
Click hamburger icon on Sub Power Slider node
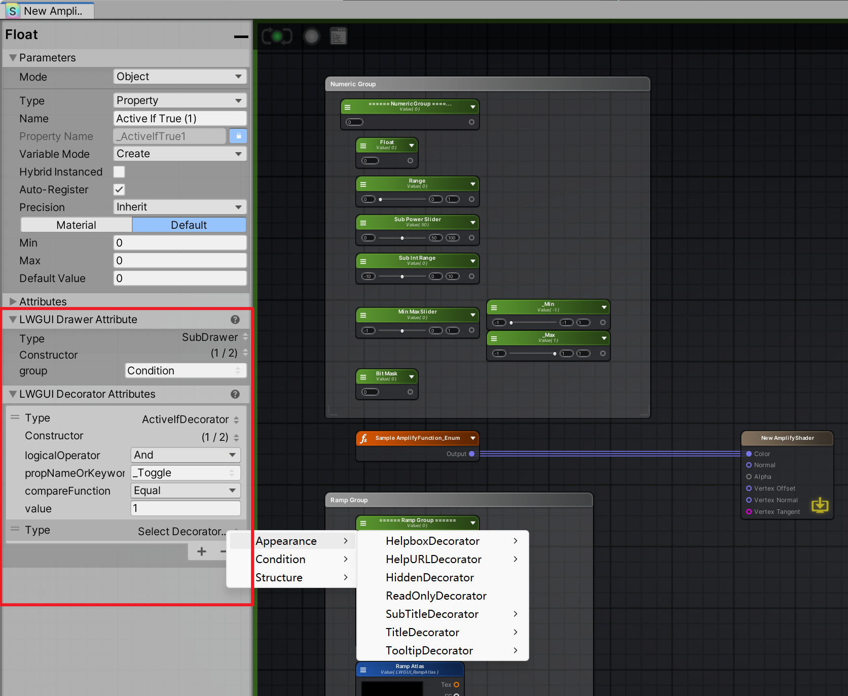tap(363, 223)
